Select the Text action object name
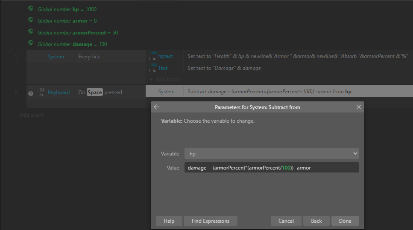Image resolution: width=413 pixels, height=230 pixels. click(x=163, y=68)
